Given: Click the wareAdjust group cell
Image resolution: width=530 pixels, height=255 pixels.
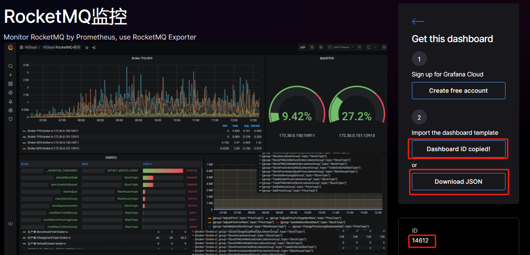Looking at the screenshot, I should click(50, 191).
